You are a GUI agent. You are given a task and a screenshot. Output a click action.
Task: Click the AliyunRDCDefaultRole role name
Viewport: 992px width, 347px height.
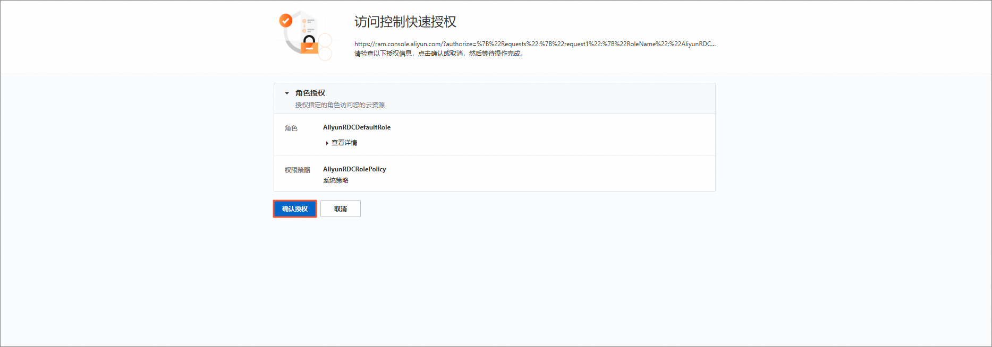tap(357, 127)
